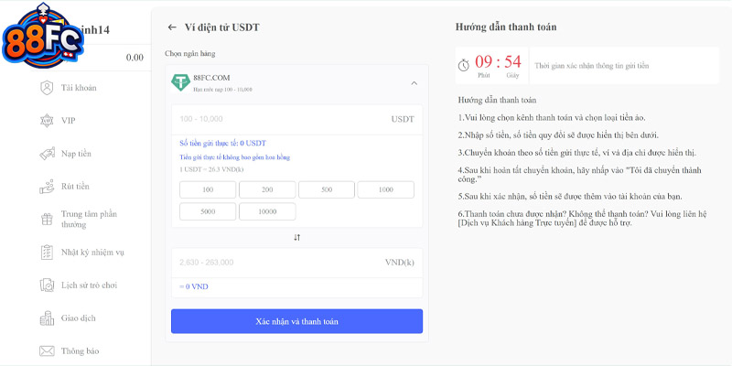Click Xác nhận và thanh toán button
This screenshot has height=366, width=732.
(x=296, y=321)
